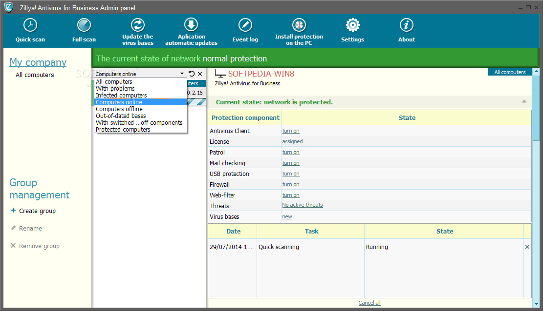Image resolution: width=543 pixels, height=311 pixels.
Task: Choose Computers offline filter option
Action: pos(141,109)
